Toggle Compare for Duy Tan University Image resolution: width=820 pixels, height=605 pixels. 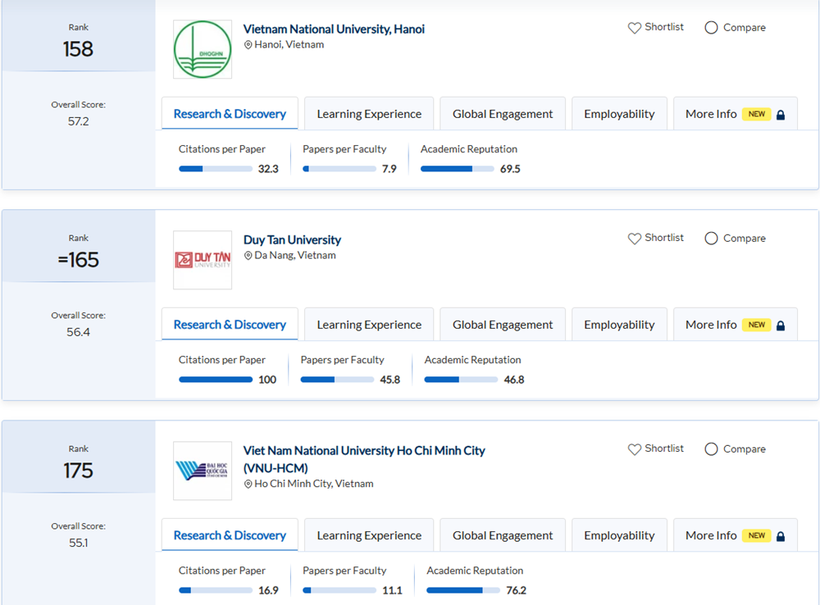(711, 239)
